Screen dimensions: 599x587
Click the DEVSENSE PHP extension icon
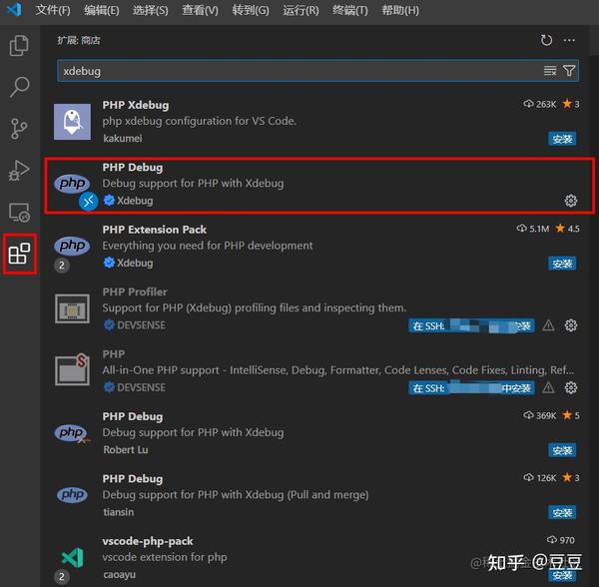(x=72, y=369)
